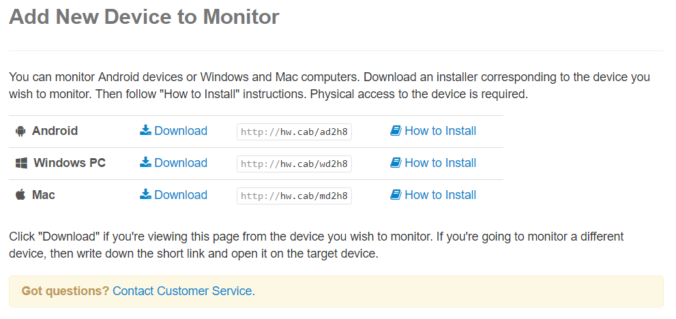Viewport: 676px width, 319px height.
Task: Download the Mac installer
Action: (x=174, y=194)
